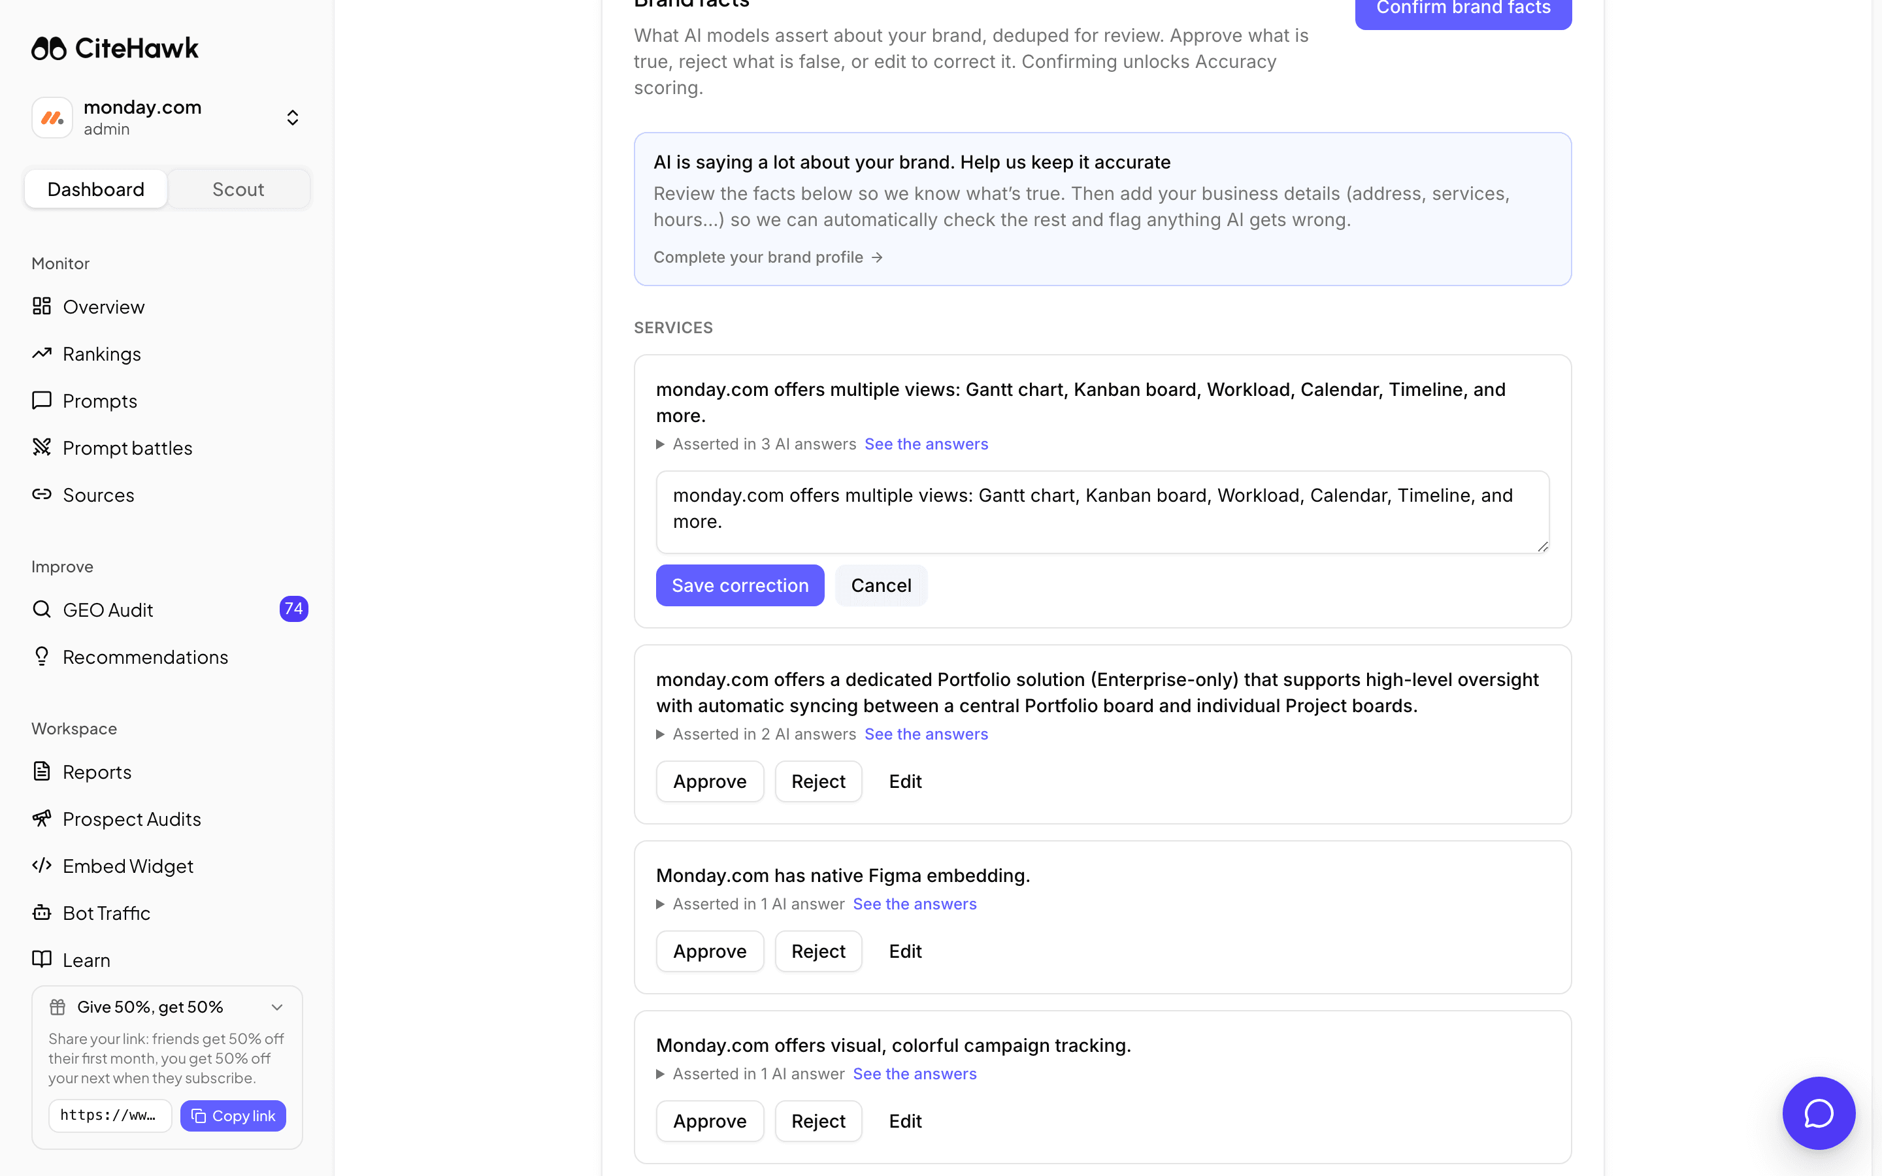1882x1176 pixels.
Task: Click the gift icon in referral card
Action: [x=58, y=1007]
